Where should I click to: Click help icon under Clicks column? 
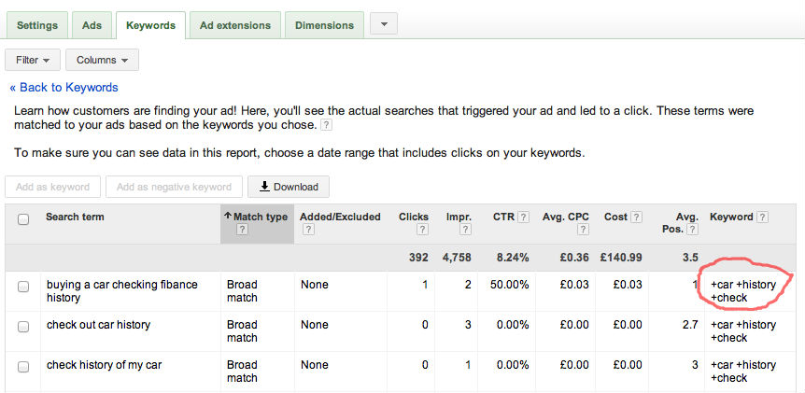pos(423,230)
